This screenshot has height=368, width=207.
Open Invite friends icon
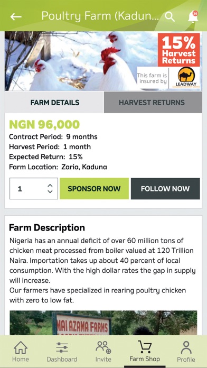click(x=103, y=347)
